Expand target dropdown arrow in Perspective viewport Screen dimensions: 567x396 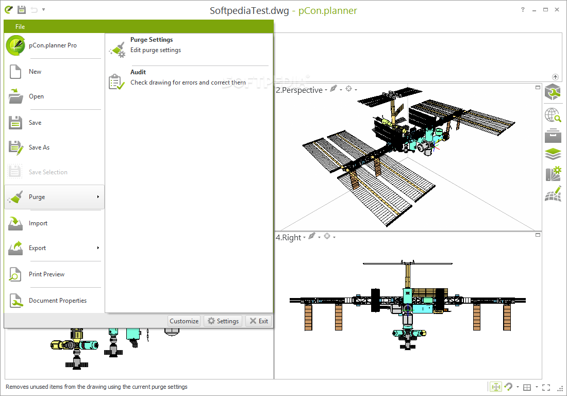(x=356, y=90)
